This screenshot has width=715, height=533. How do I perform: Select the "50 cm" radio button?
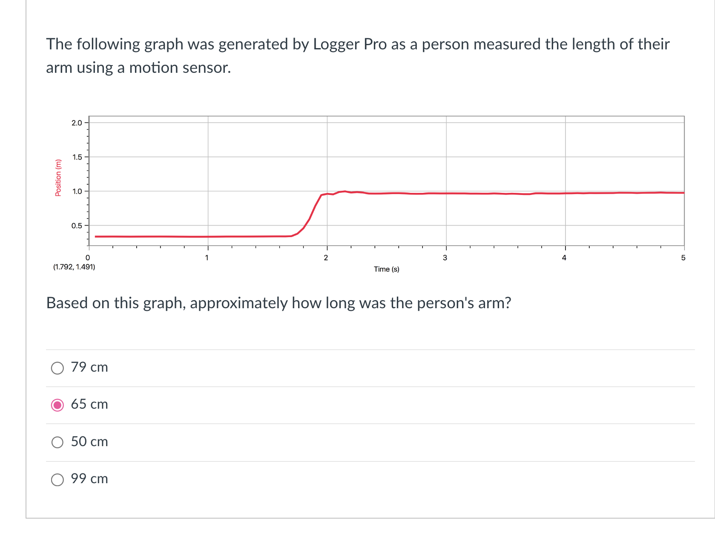[x=57, y=442]
